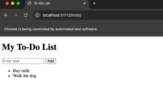View site information icon in address bar
Image resolution: width=163 pixels, height=108 pixels.
tap(37, 15)
